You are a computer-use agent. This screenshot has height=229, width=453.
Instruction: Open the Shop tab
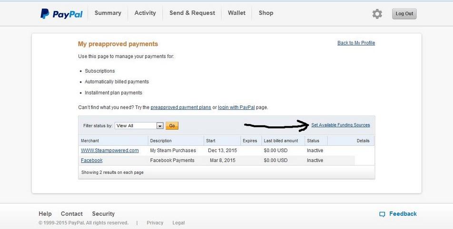click(x=266, y=13)
